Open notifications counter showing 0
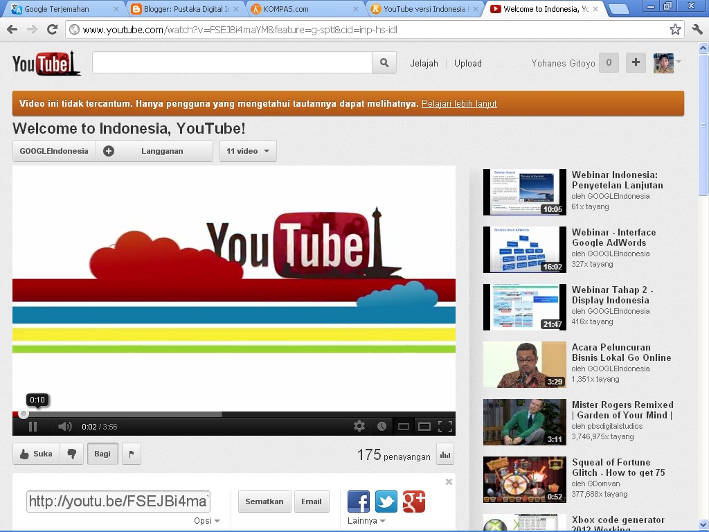Viewport: 709px width, 532px height. pos(609,62)
